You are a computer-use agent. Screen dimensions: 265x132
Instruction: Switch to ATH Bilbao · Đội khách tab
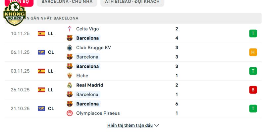[x=132, y=2]
